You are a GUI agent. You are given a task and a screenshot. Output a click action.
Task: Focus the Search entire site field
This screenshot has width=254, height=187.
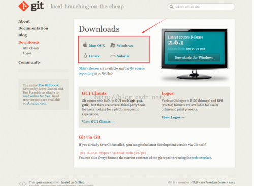click(x=201, y=7)
